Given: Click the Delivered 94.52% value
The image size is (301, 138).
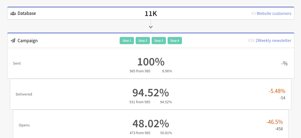Looking at the screenshot, I should click(151, 93).
